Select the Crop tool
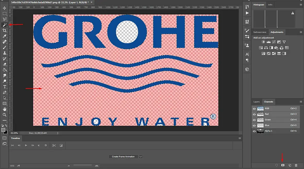Image resolution: width=304 pixels, height=169 pixels. point(4,30)
